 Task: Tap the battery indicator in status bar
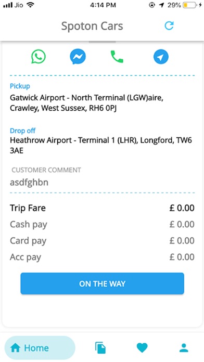point(190,5)
